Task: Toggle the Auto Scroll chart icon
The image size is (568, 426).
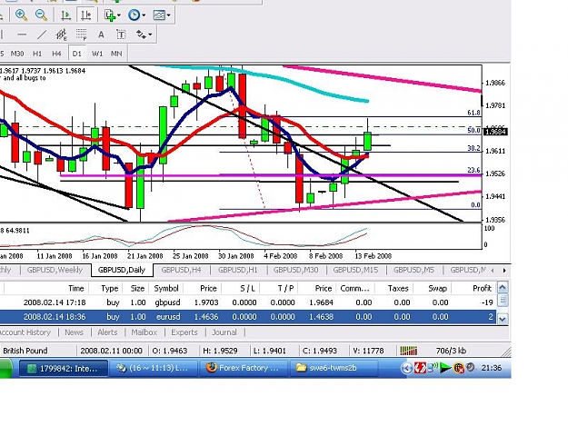Action: [66, 15]
